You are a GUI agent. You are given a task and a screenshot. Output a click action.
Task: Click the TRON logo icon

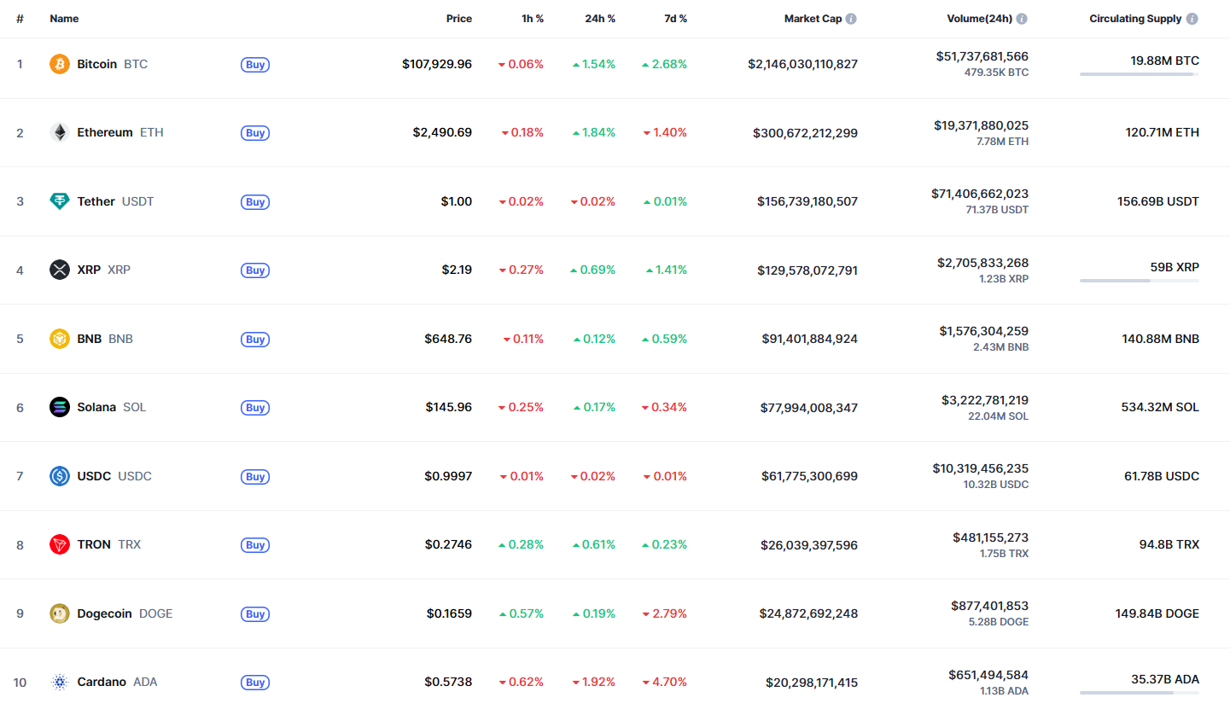pyautogui.click(x=60, y=544)
